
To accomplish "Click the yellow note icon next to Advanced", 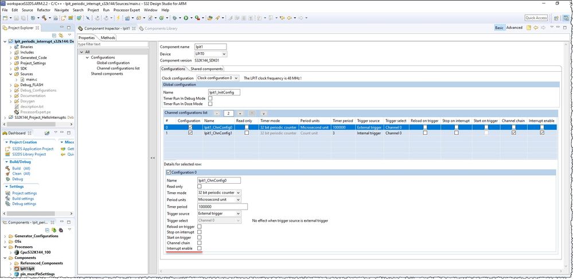I will coord(528,28).
